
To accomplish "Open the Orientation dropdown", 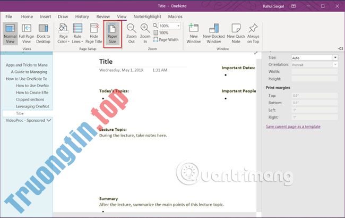I will click(335, 65).
